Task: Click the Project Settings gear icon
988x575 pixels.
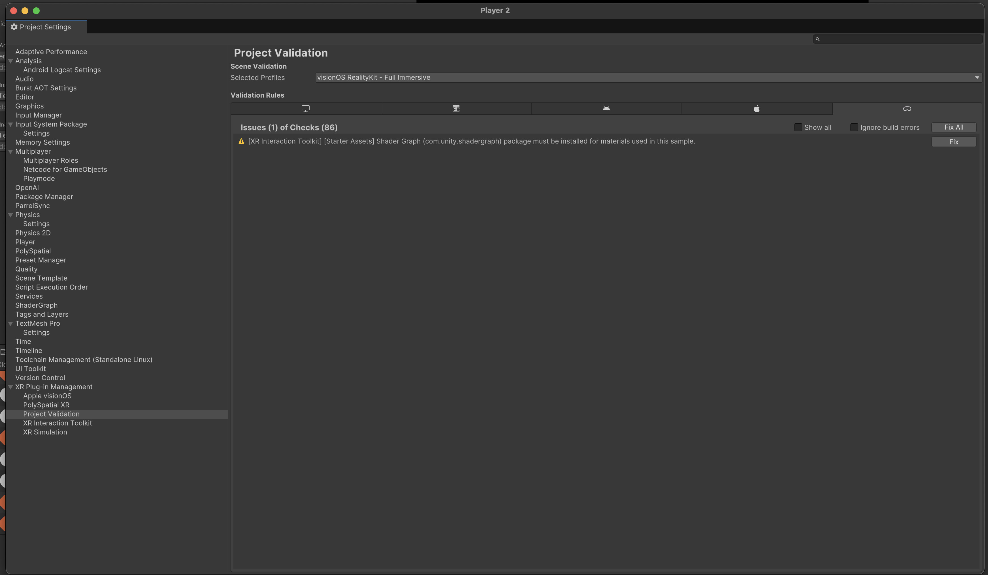Action: pyautogui.click(x=14, y=27)
